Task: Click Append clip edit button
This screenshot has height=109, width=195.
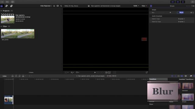Action: pos(19,76)
